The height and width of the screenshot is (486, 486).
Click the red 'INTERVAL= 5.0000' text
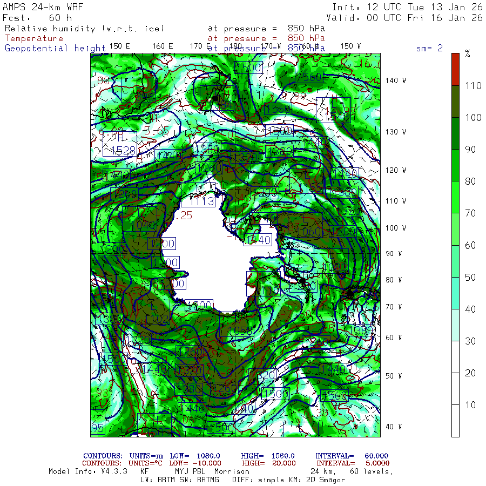[353, 463]
